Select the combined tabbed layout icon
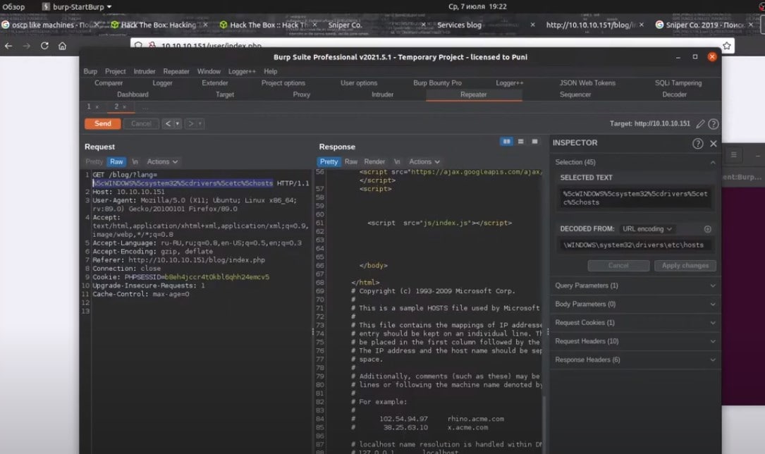765x454 pixels. coord(535,142)
